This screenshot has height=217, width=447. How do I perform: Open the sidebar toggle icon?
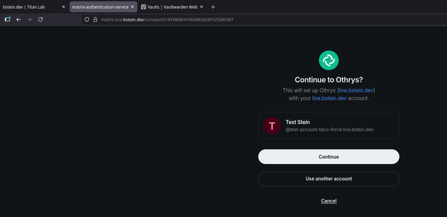coord(7,19)
